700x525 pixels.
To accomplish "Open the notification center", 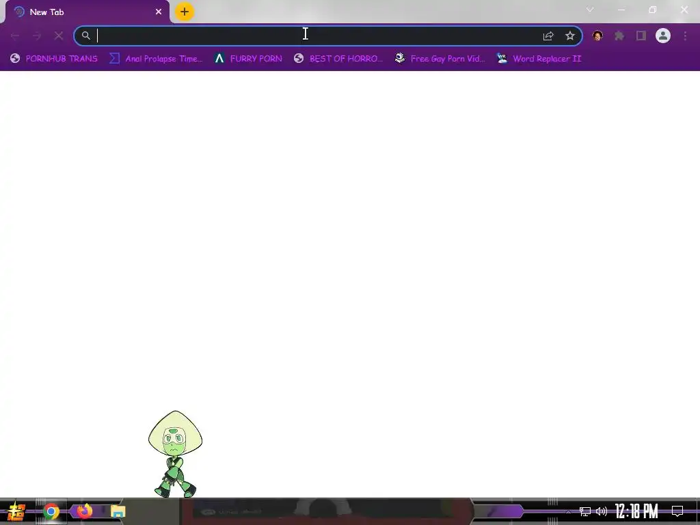I will point(677,511).
